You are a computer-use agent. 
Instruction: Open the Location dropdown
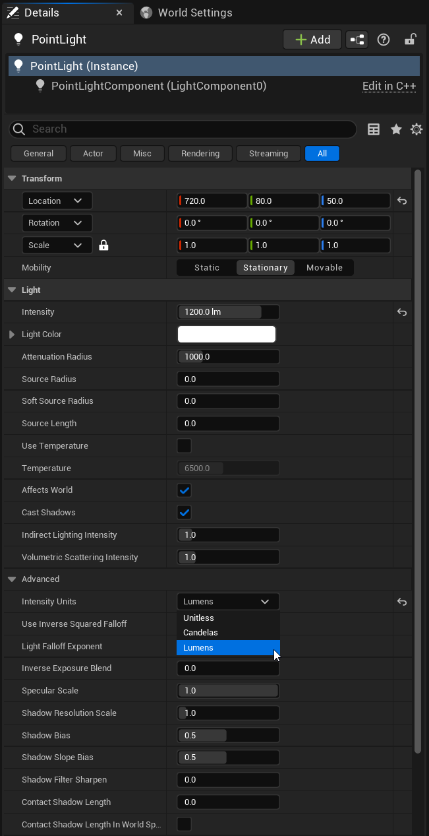(57, 201)
